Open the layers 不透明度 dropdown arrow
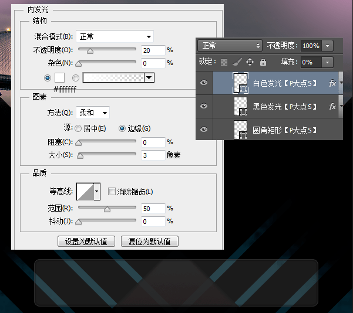353x313 pixels. 327,46
